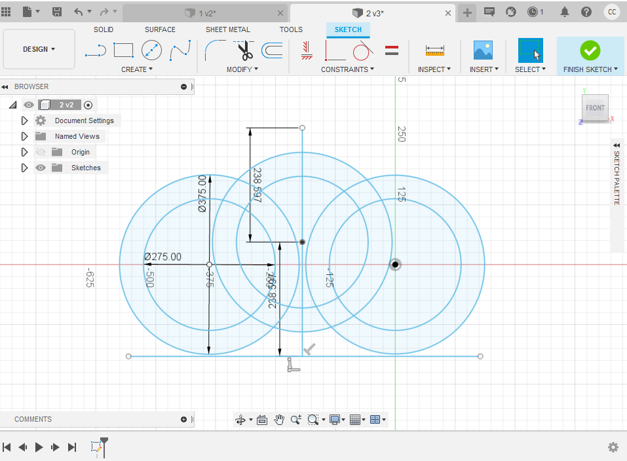627x461 pixels.
Task: Open the notifications bell
Action: click(565, 12)
